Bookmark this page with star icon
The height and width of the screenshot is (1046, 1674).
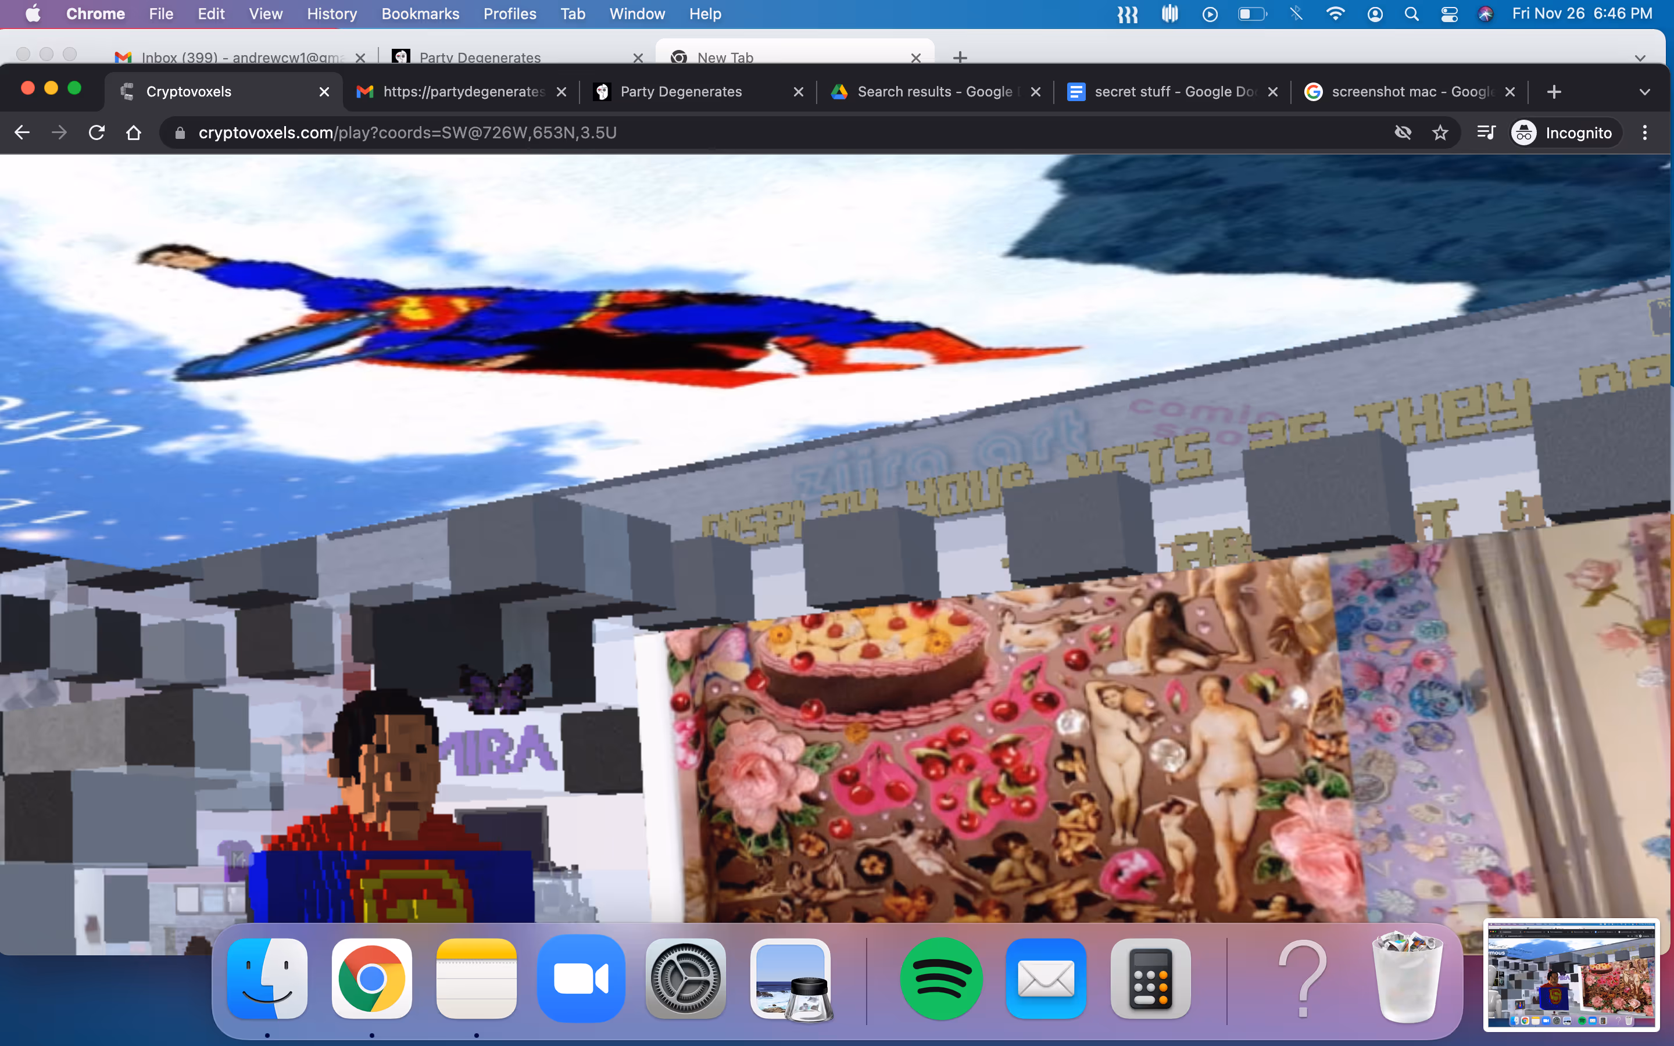click(1440, 133)
